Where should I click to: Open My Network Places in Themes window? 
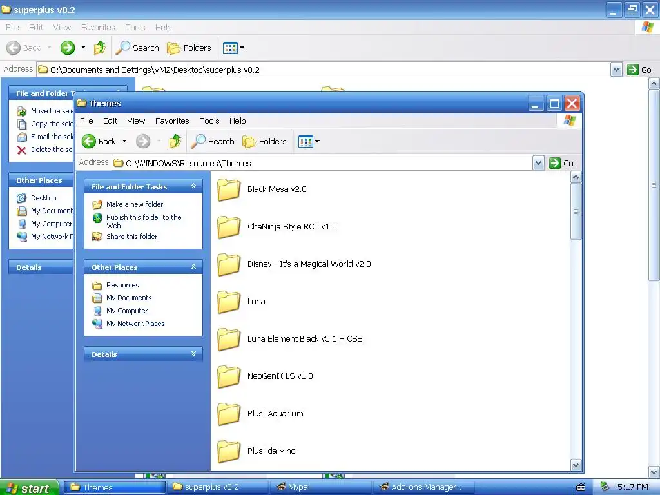[135, 324]
